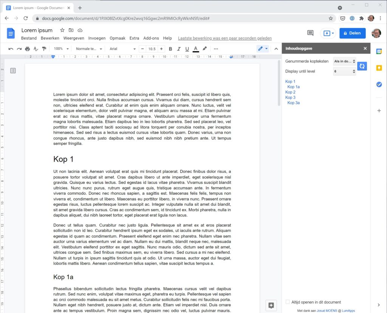Viewport: 387px width, 313px height.
Task: Open the comment history icon
Action: tap(310, 33)
